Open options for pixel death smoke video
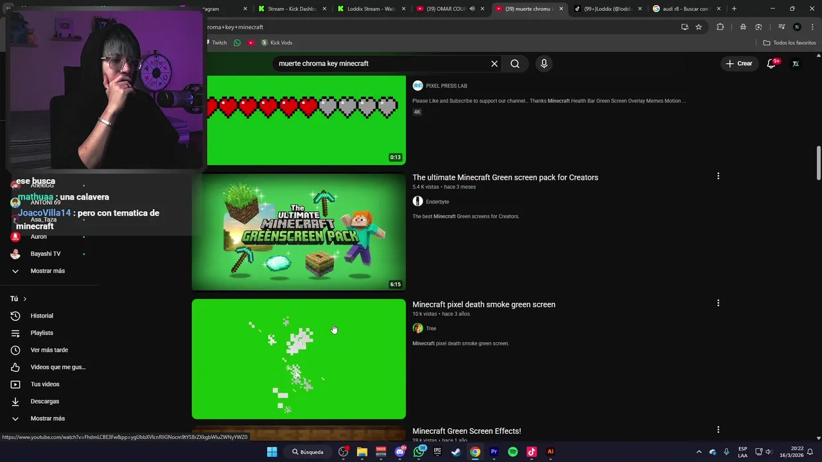 pos(718,303)
